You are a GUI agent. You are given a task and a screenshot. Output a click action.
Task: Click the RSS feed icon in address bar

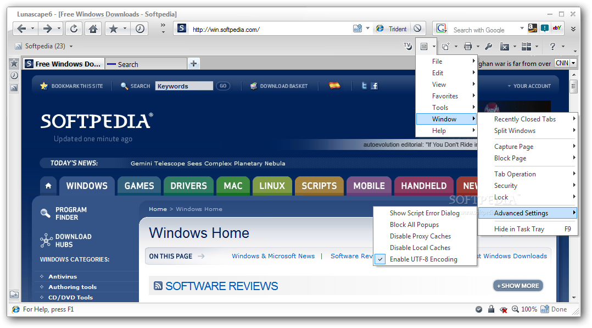[357, 29]
